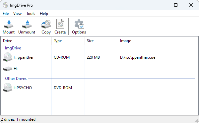Open the View menu
Viewport: 199px width, 123px height.
[17, 14]
